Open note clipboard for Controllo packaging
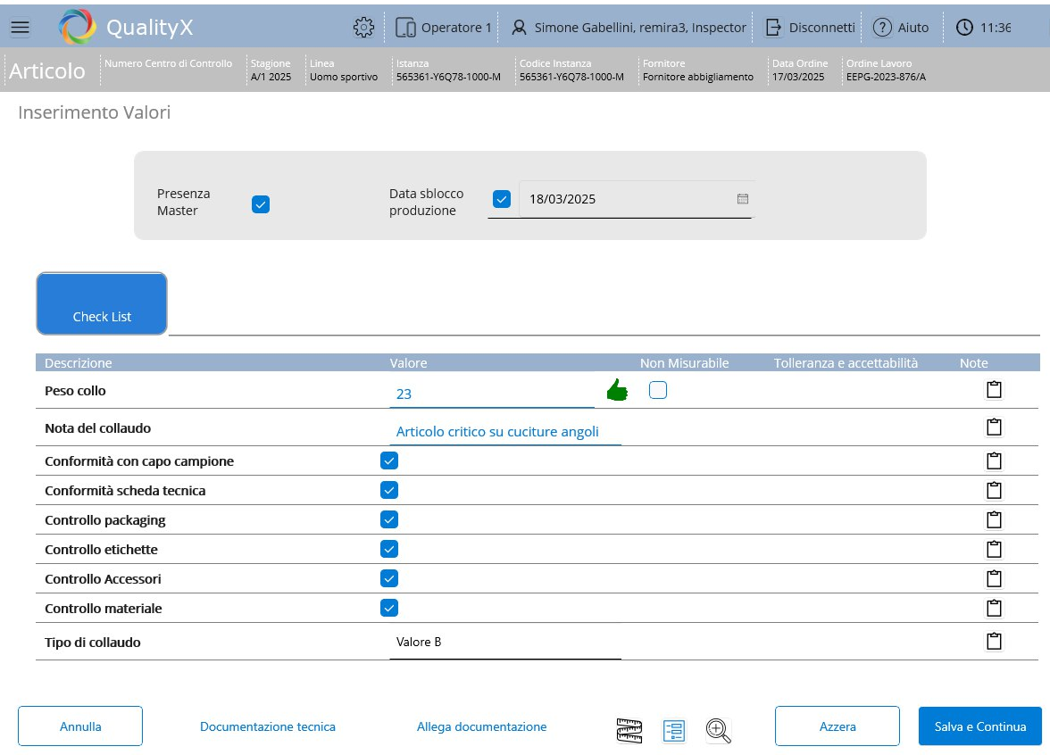This screenshot has height=755, width=1050. pos(994,519)
